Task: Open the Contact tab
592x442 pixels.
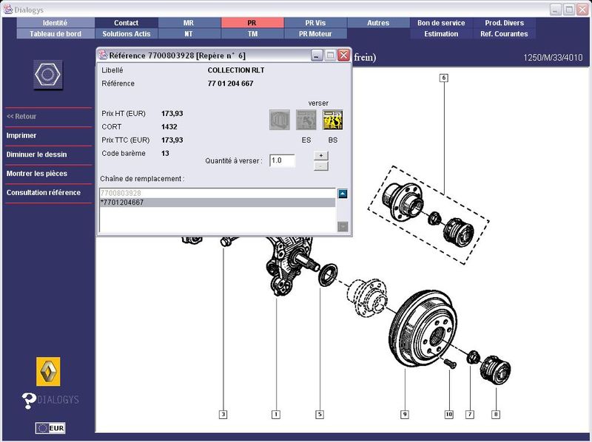Action: point(126,23)
